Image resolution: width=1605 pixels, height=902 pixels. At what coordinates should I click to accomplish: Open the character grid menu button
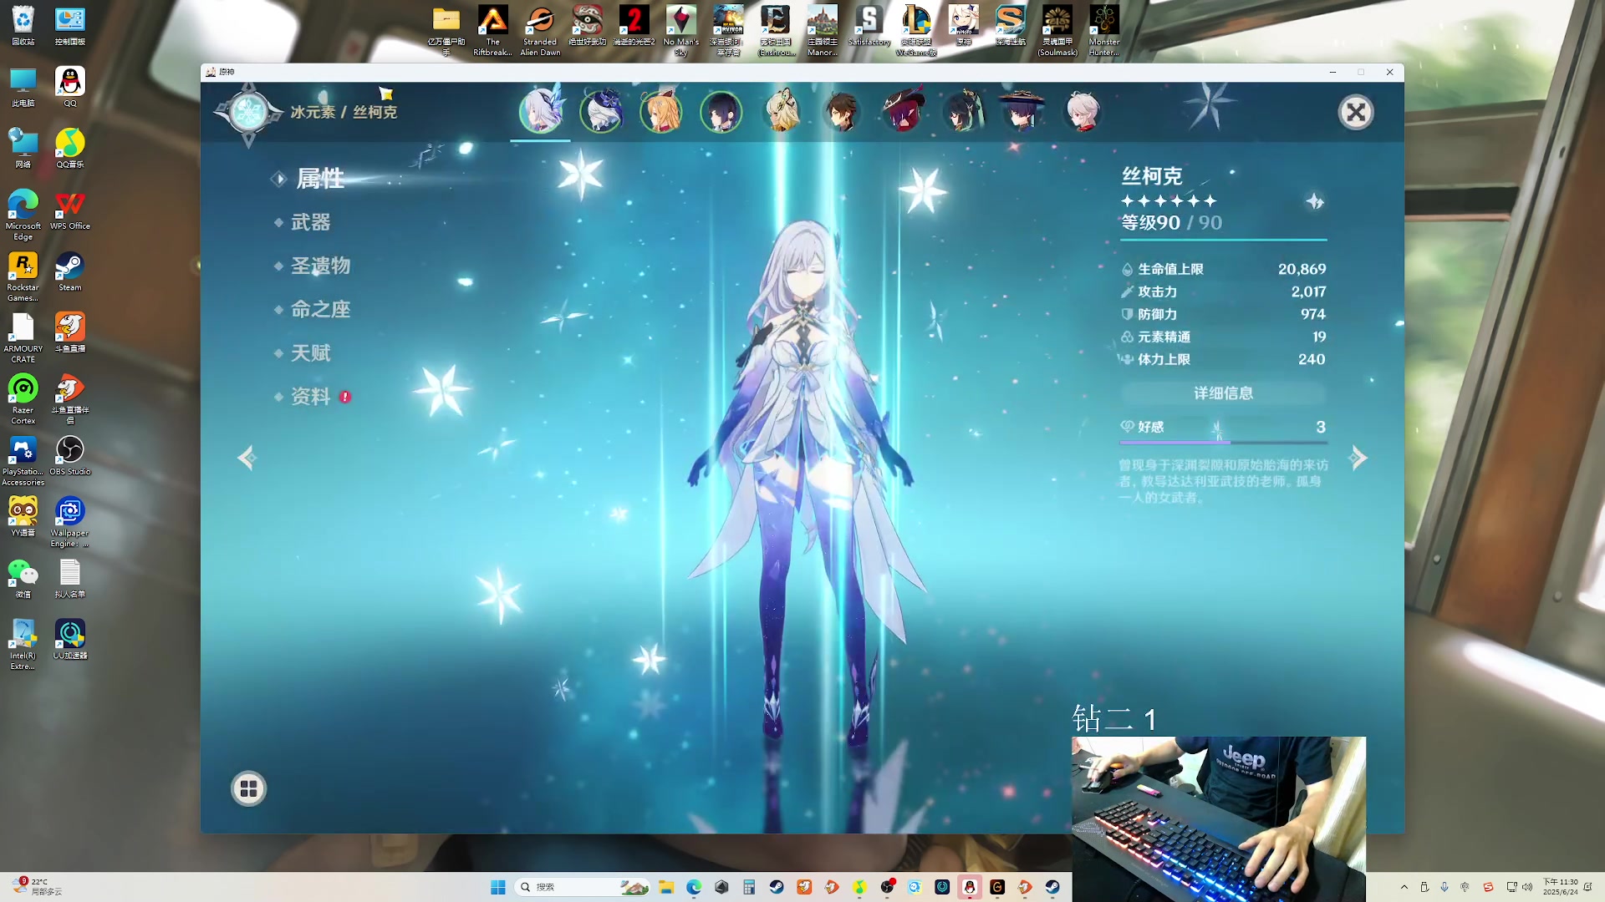point(248,788)
